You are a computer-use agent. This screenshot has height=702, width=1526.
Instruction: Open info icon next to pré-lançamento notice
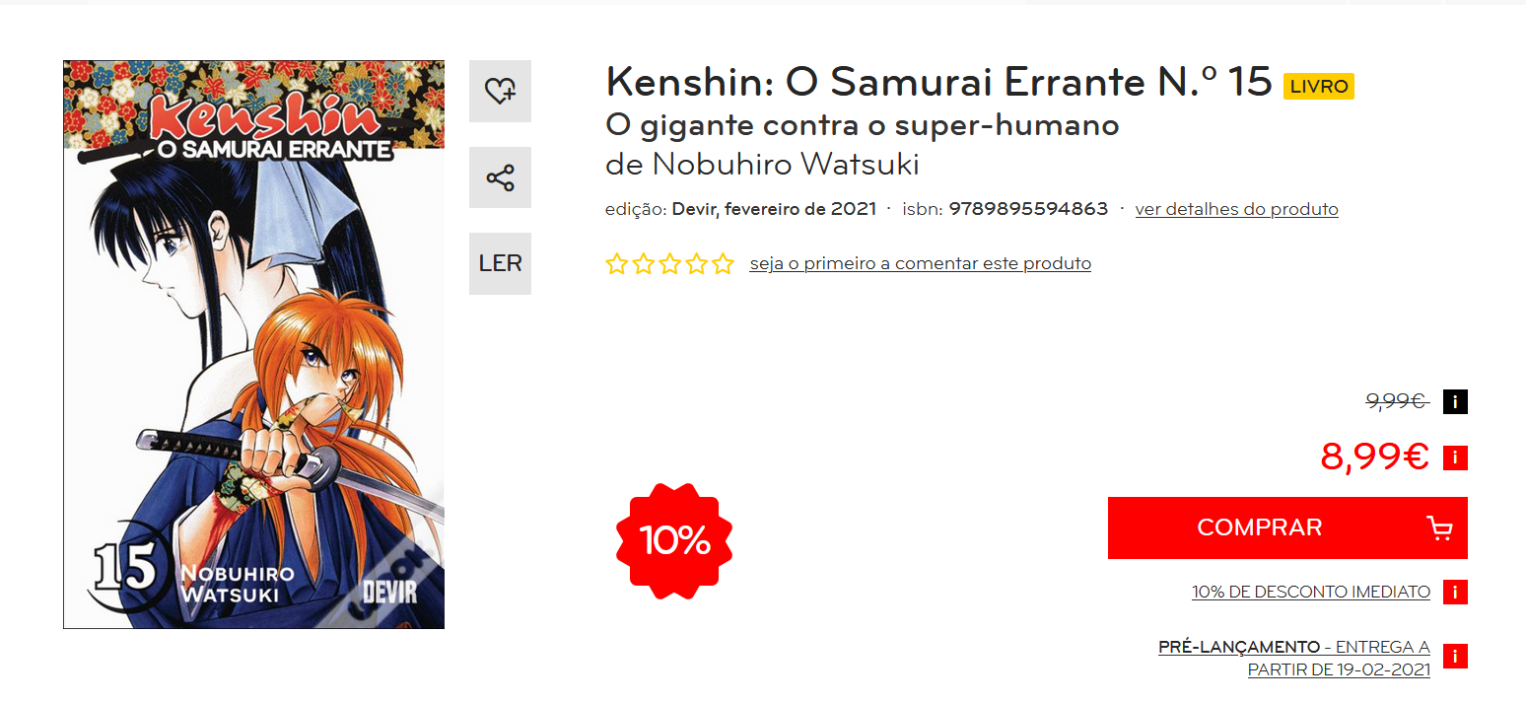pos(1455,657)
